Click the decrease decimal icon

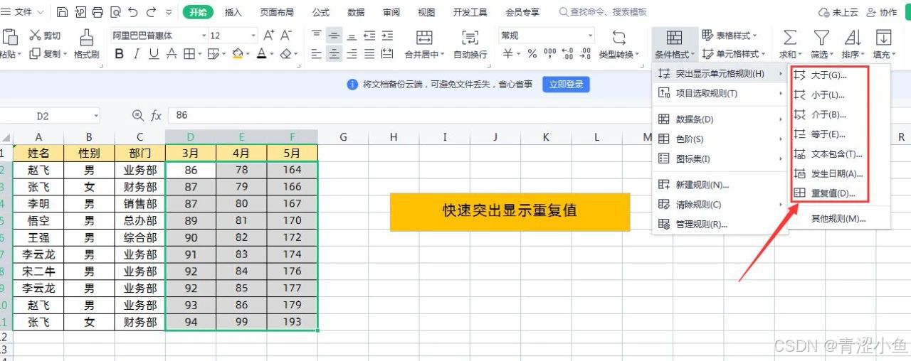coord(585,54)
